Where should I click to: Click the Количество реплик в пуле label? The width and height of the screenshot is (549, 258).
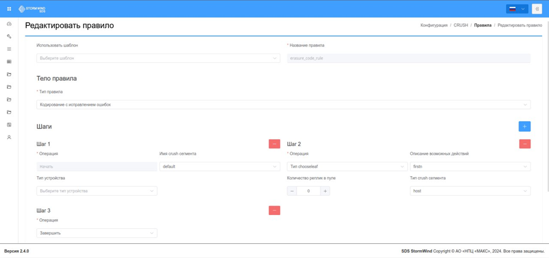point(311,178)
